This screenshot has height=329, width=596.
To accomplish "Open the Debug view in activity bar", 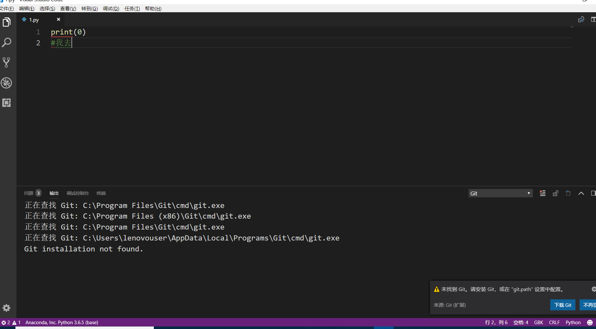I will click(6, 83).
